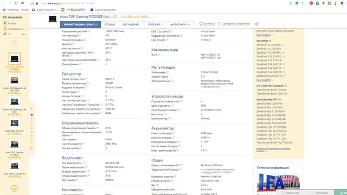Go back with the browser back arrow

(x=4, y=3)
